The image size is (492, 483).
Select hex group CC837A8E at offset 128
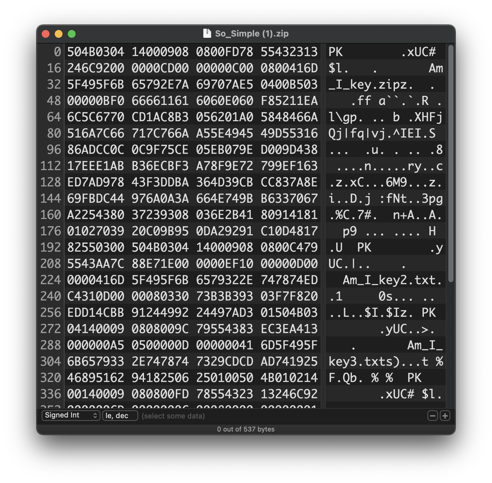[x=289, y=182]
